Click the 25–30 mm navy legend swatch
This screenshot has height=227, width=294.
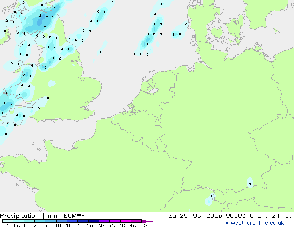coord(94,221)
